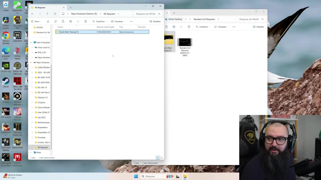321x180 pixels.
Task: Sort by the Tamanho column header
Action: 142,27
